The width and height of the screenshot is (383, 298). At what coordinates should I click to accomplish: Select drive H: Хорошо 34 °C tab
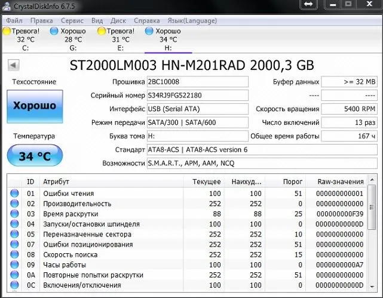168,39
